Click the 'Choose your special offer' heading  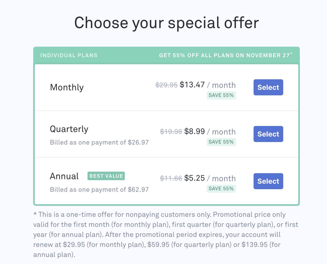167,23
